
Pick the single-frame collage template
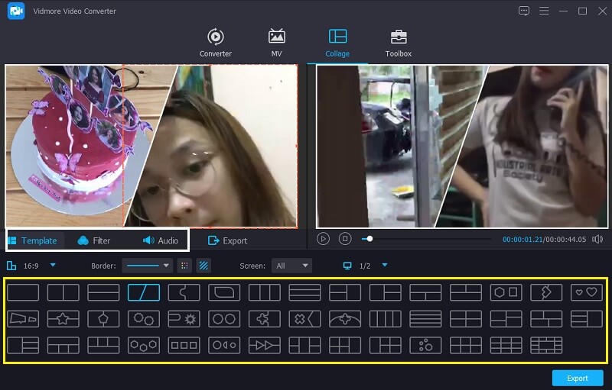point(23,292)
